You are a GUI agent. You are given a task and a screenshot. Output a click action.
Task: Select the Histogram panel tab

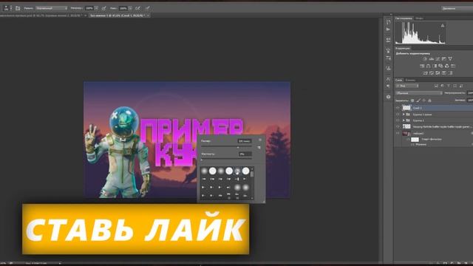coord(404,18)
